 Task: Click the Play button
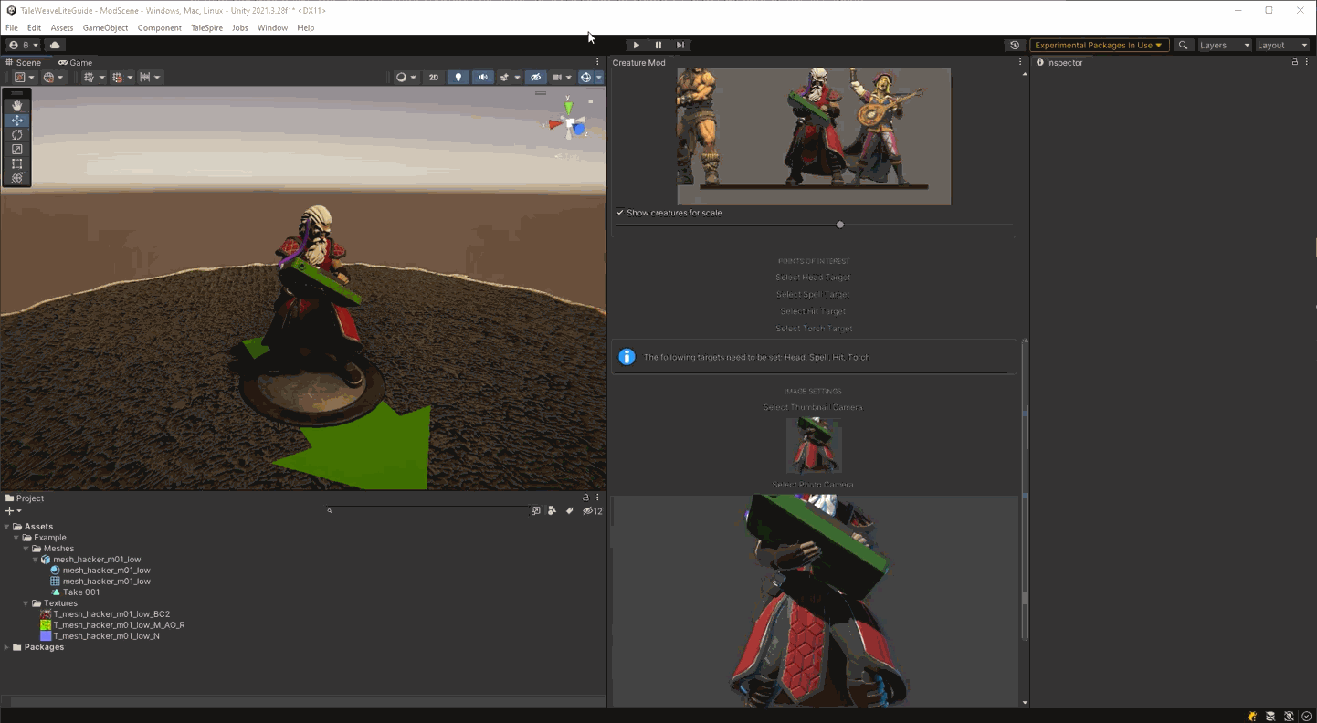[636, 45]
